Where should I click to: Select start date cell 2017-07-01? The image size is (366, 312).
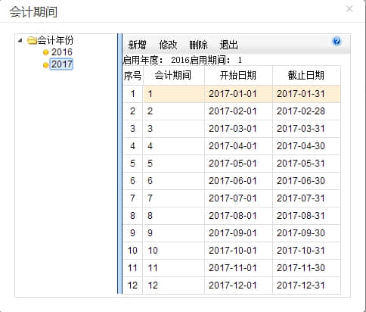click(238, 198)
